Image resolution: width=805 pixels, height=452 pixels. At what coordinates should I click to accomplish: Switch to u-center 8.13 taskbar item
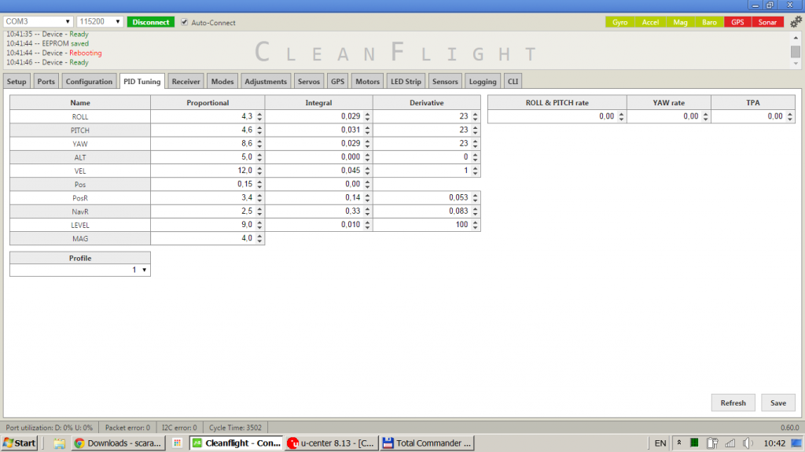tap(330, 443)
